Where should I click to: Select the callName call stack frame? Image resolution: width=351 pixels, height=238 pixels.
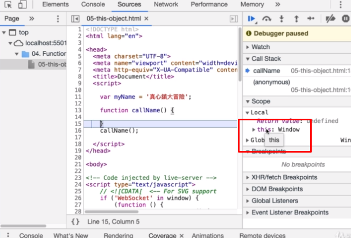point(297,71)
